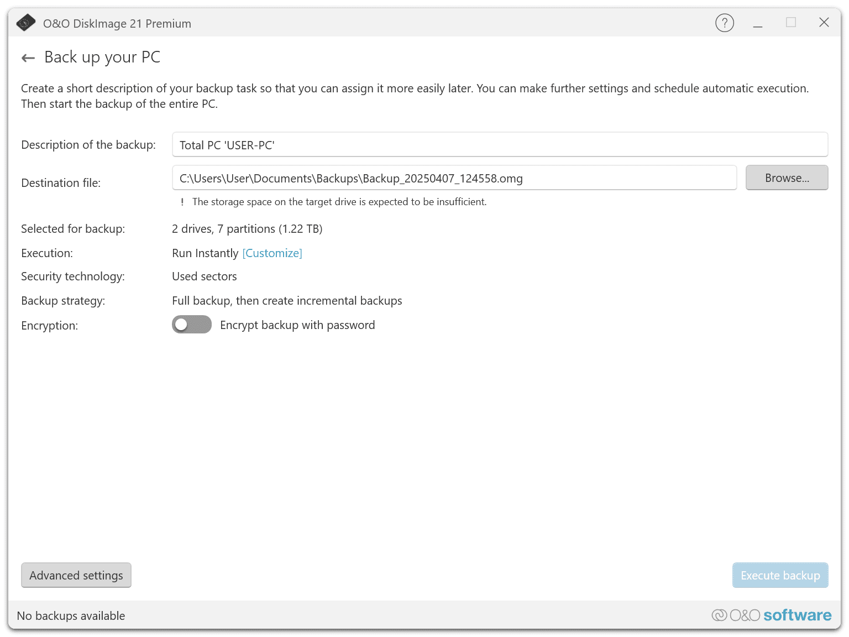Start the backup with Execute backup

pyautogui.click(x=780, y=575)
